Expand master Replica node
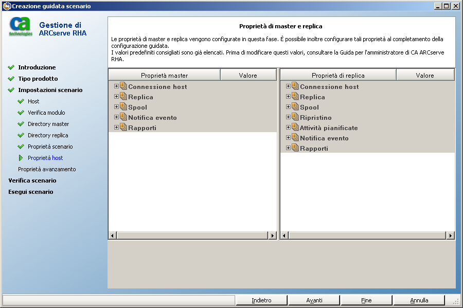Viewport: 463px width, 308px height. tap(116, 97)
